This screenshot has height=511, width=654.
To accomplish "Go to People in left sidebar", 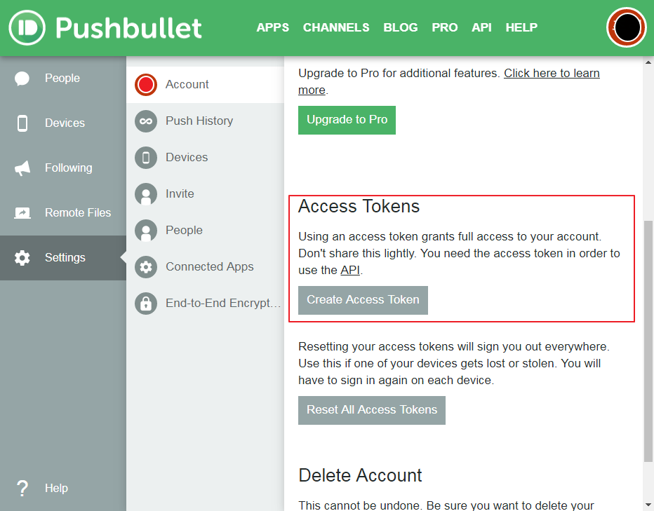I will click(x=63, y=79).
